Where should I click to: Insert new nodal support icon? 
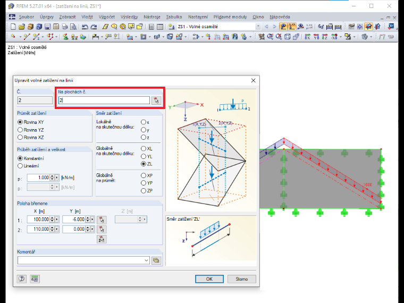(x=66, y=37)
